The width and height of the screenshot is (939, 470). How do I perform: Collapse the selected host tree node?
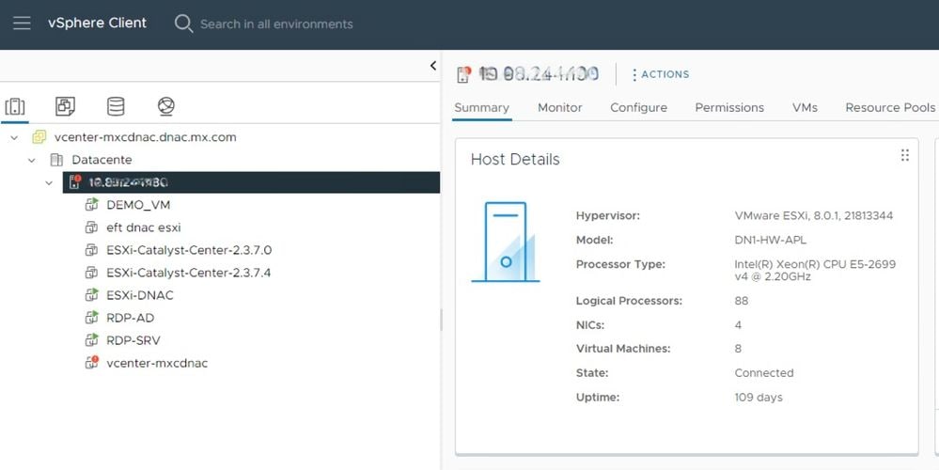[49, 182]
